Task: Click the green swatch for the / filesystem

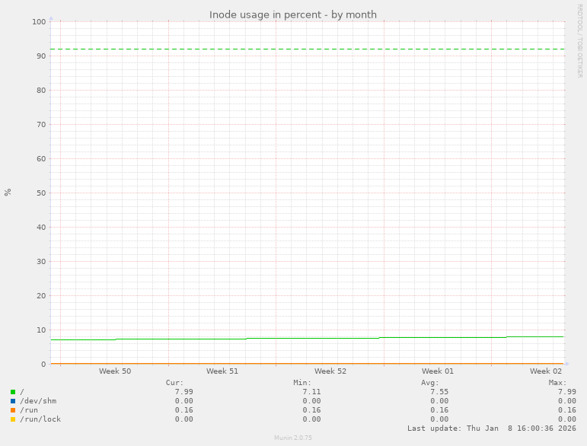Action: [x=13, y=392]
